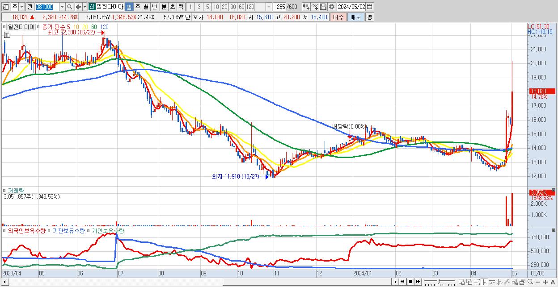Select the yearly 년 period tab

pos(154,7)
